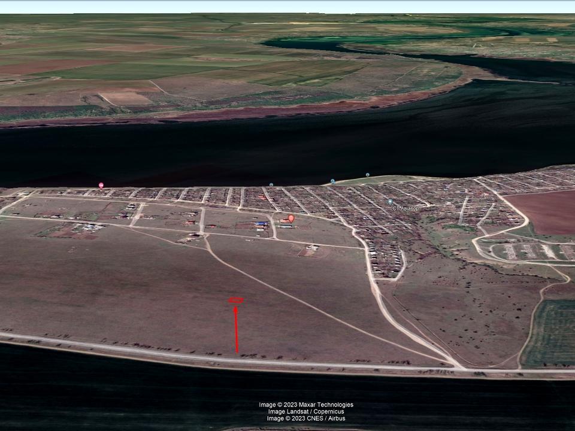
Task: Click the teal pin closest to pink pin
Action: point(271,184)
